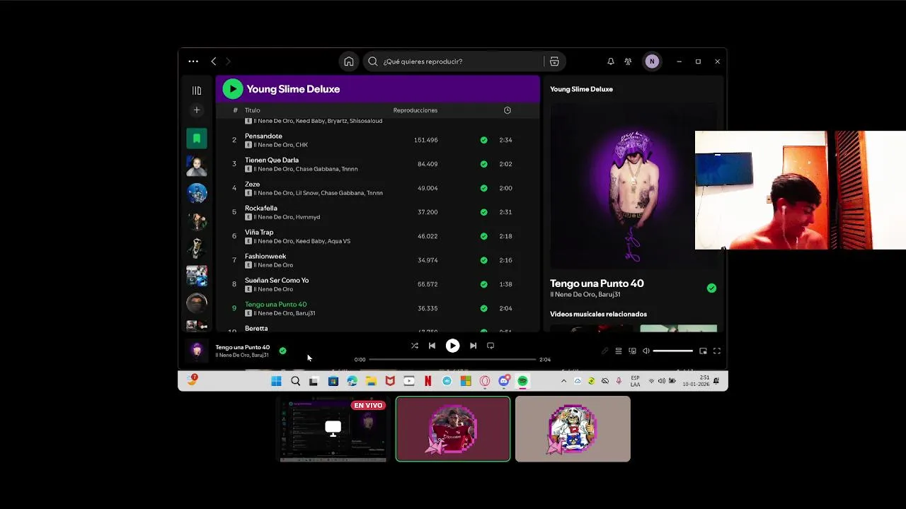Screen dimensions: 906x509
Task: Select the track Tienen Que Darla
Action: (x=272, y=160)
